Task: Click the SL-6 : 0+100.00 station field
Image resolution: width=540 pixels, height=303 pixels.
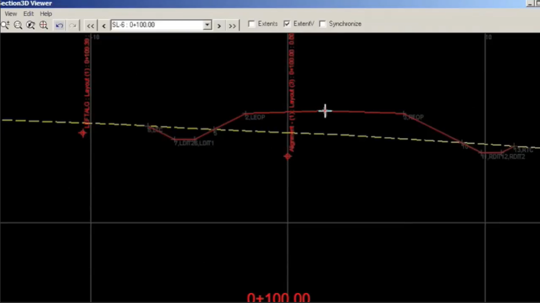Action: (157, 25)
